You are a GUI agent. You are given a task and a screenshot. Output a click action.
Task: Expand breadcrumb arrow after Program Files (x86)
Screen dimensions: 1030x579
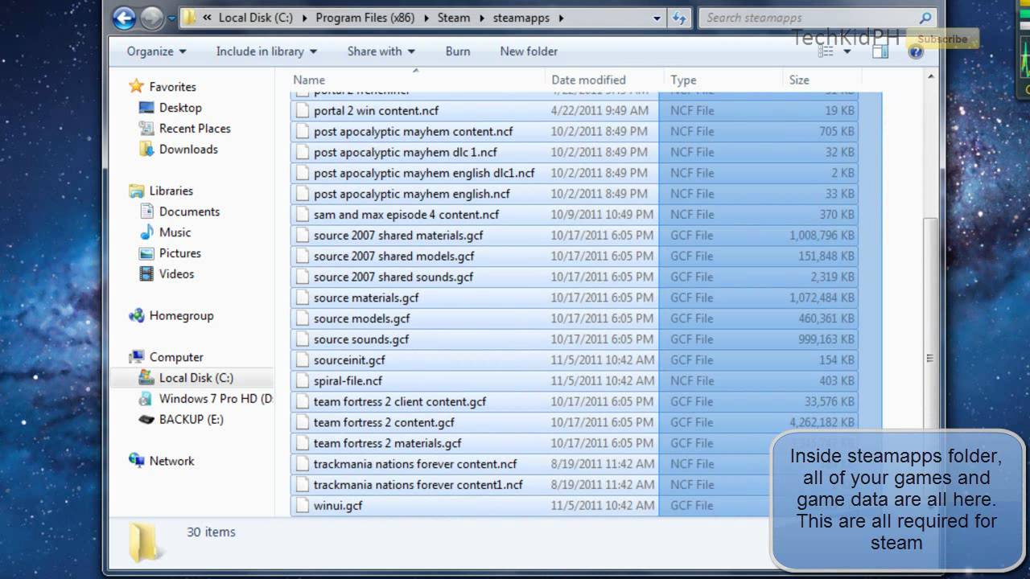tap(426, 18)
